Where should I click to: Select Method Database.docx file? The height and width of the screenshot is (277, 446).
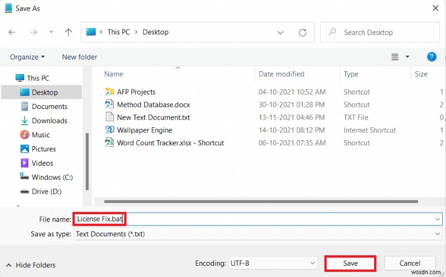[153, 105]
